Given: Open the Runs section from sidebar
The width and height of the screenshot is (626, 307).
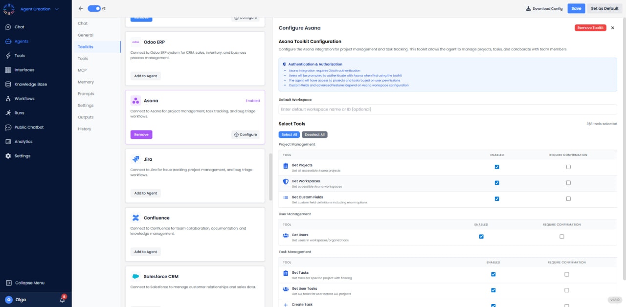Looking at the screenshot, I should [20, 112].
